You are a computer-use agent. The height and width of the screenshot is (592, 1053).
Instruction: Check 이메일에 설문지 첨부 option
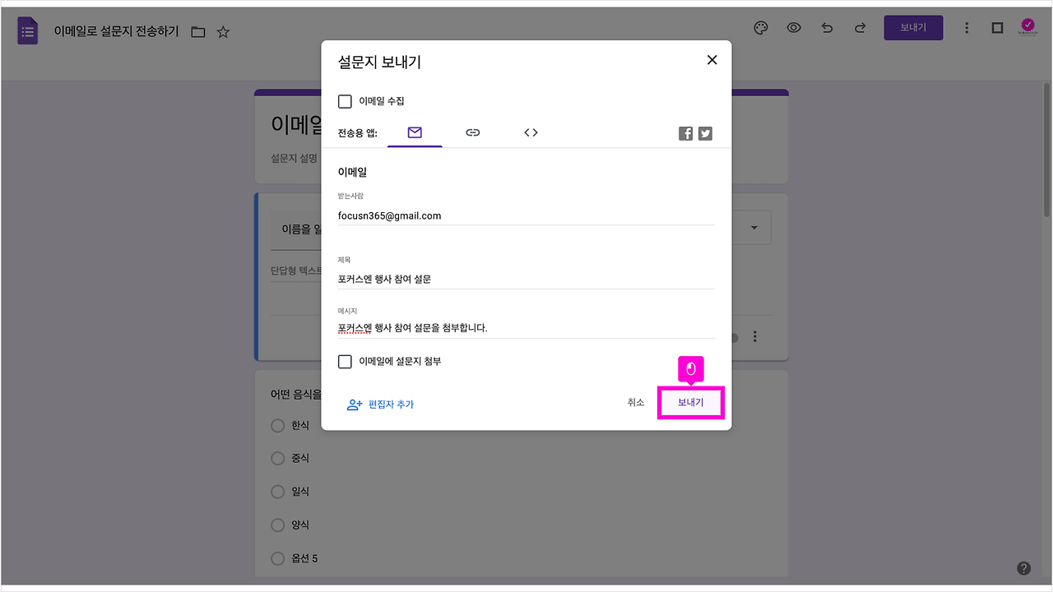click(x=345, y=361)
